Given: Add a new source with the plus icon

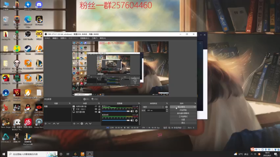Looking at the screenshot, I should (74, 124).
